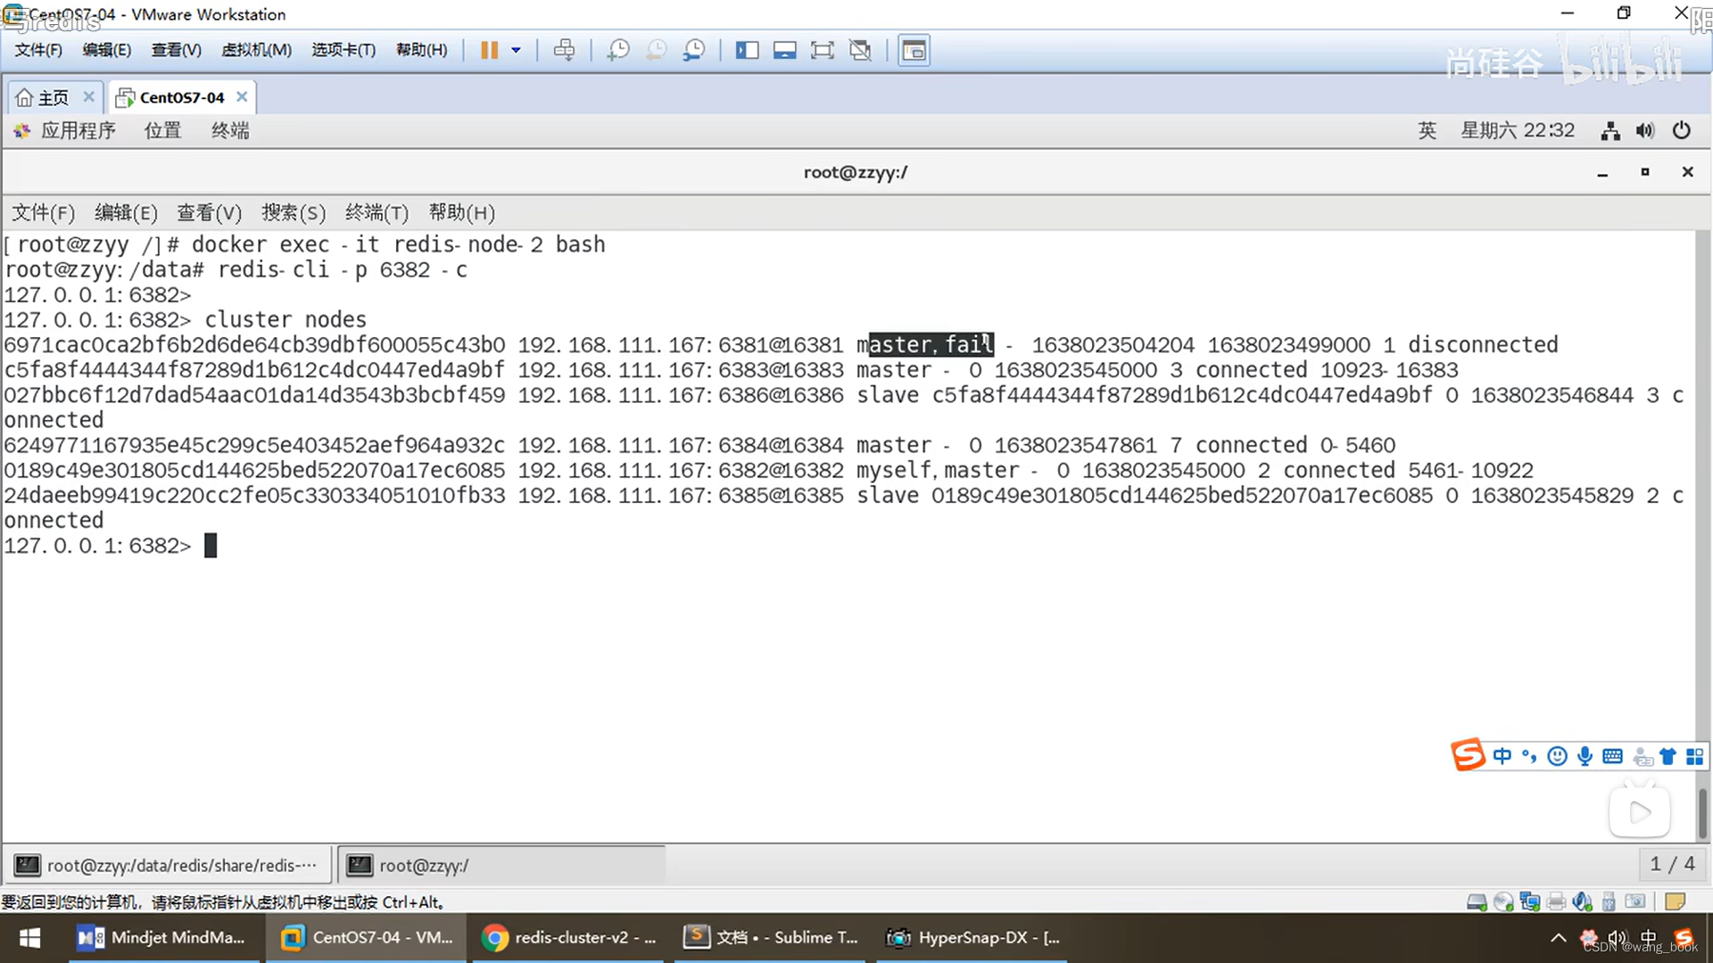
Task: Open the power options dropdown arrow
Action: (516, 50)
